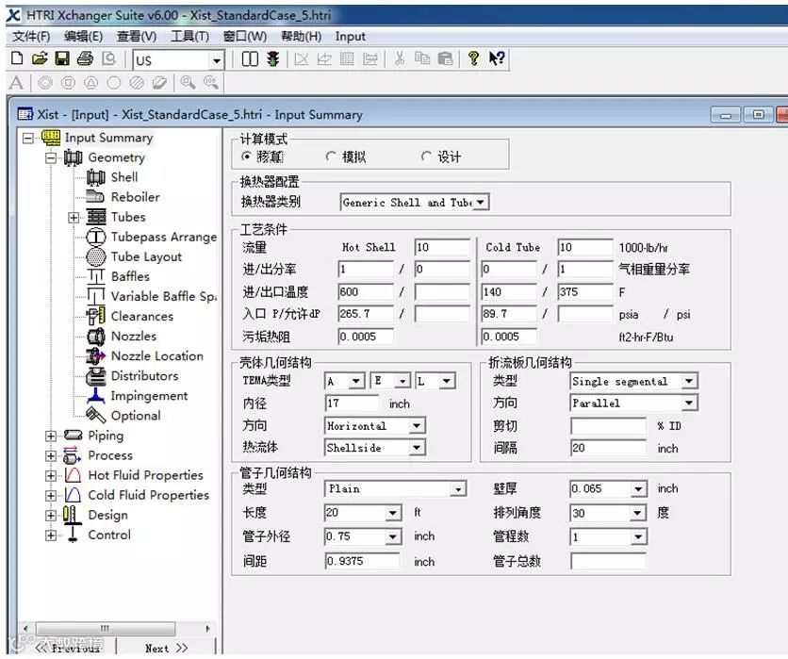Click the baffle spacing field 20
788x659 pixels.
(x=608, y=448)
